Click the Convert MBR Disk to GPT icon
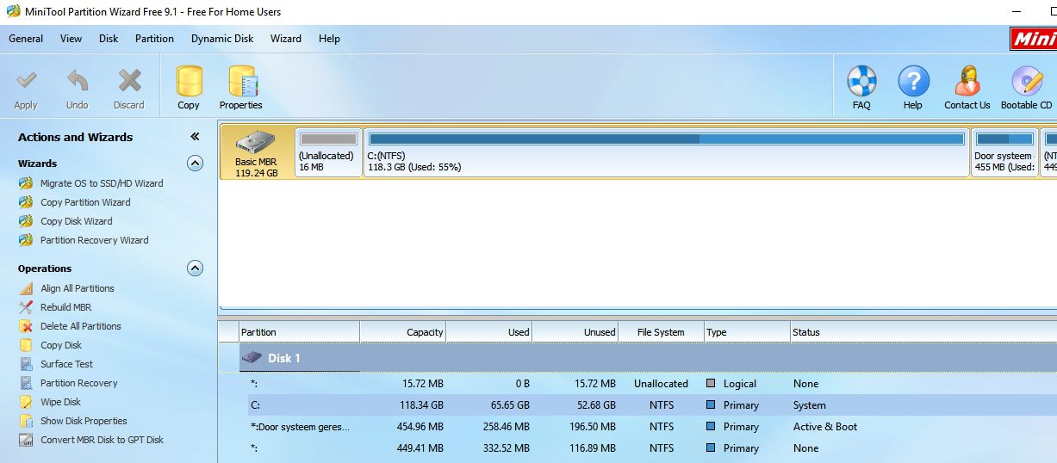Screen dimensions: 1057x463 (25, 440)
